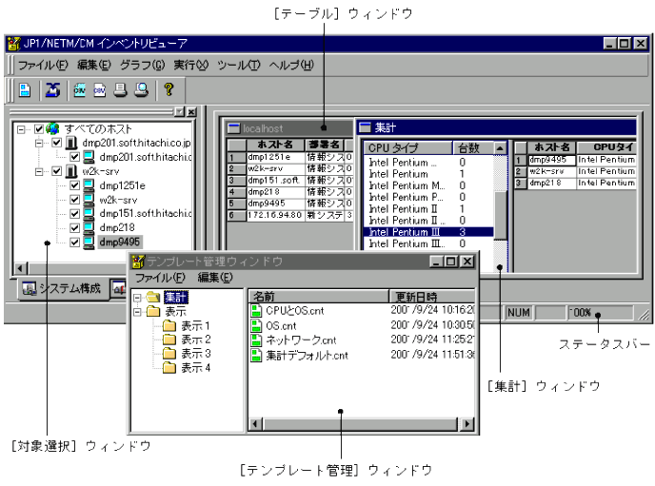Screen dimensions: 655x486
Task: Click the server icon for dmp201.soft.hitachi.co.jp
Action: 71,143
